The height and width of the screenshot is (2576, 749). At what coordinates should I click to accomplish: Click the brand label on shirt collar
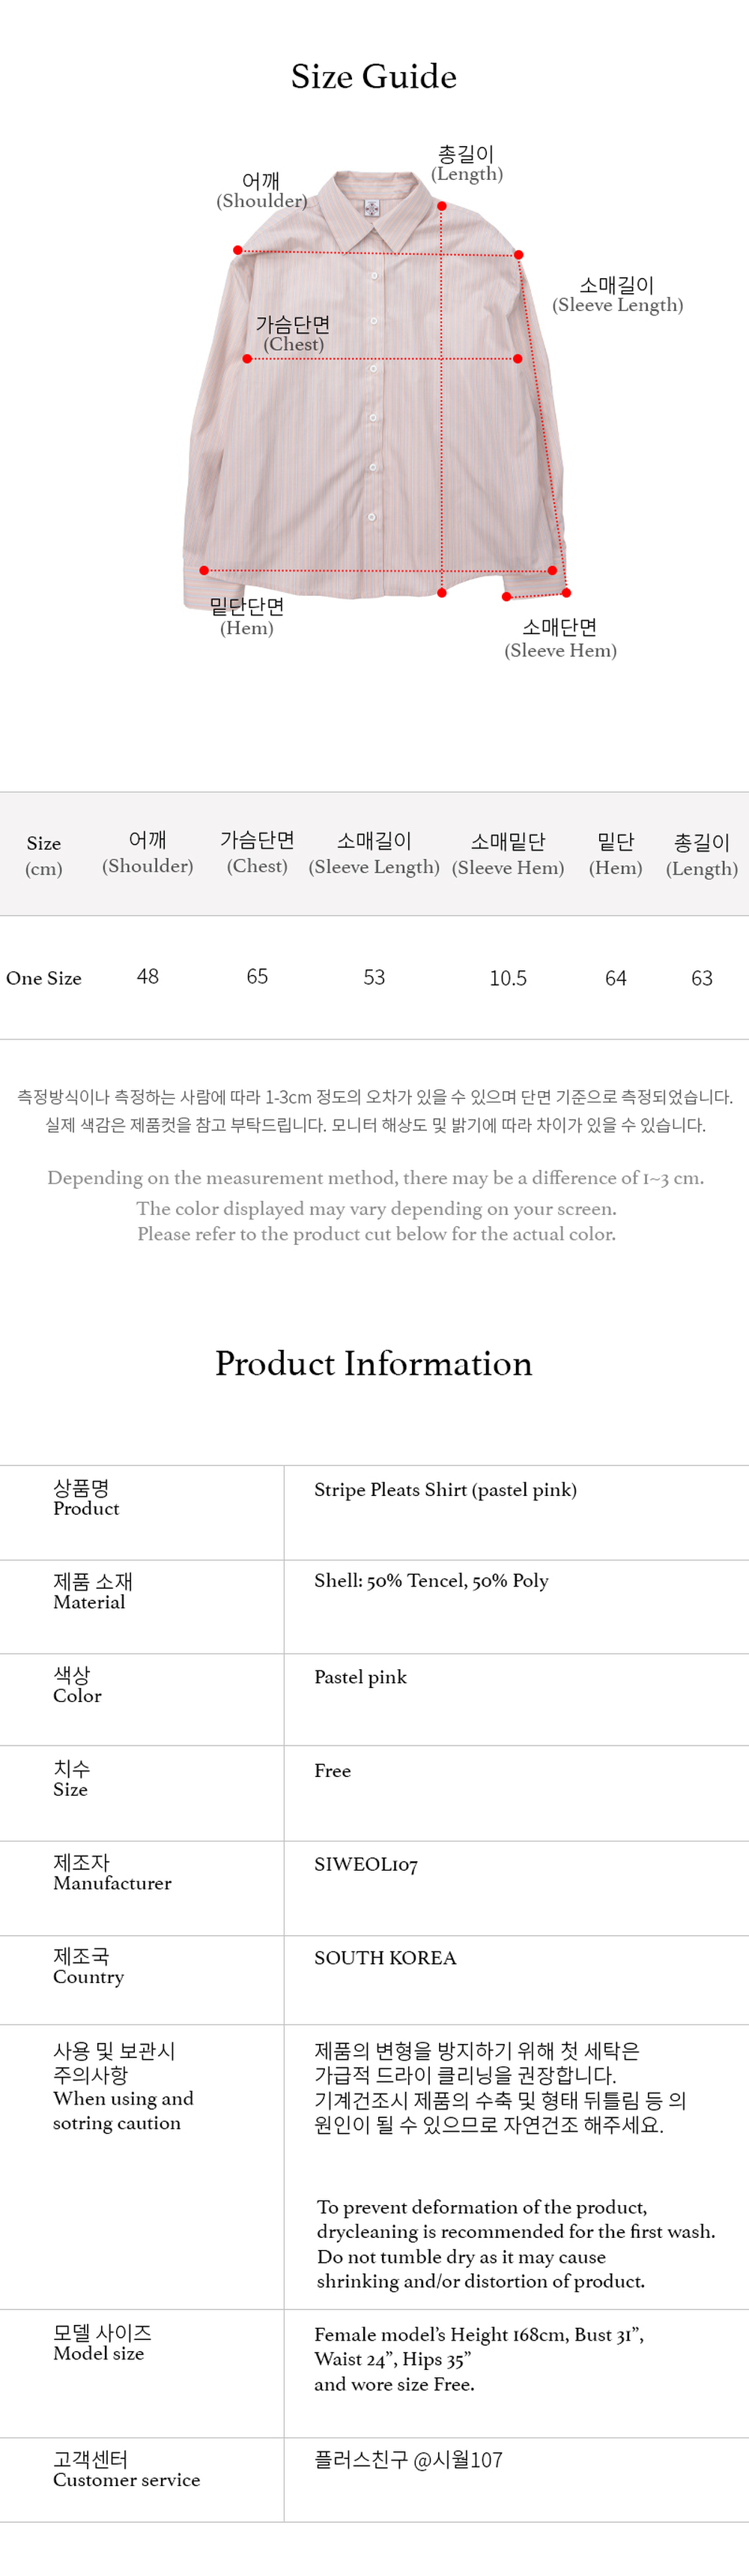click(372, 209)
